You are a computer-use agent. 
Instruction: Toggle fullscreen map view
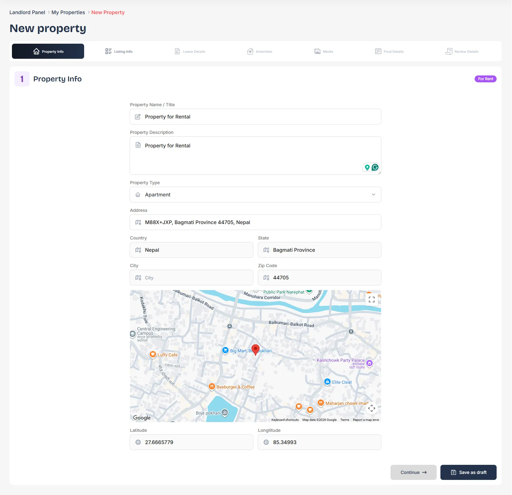pos(372,300)
